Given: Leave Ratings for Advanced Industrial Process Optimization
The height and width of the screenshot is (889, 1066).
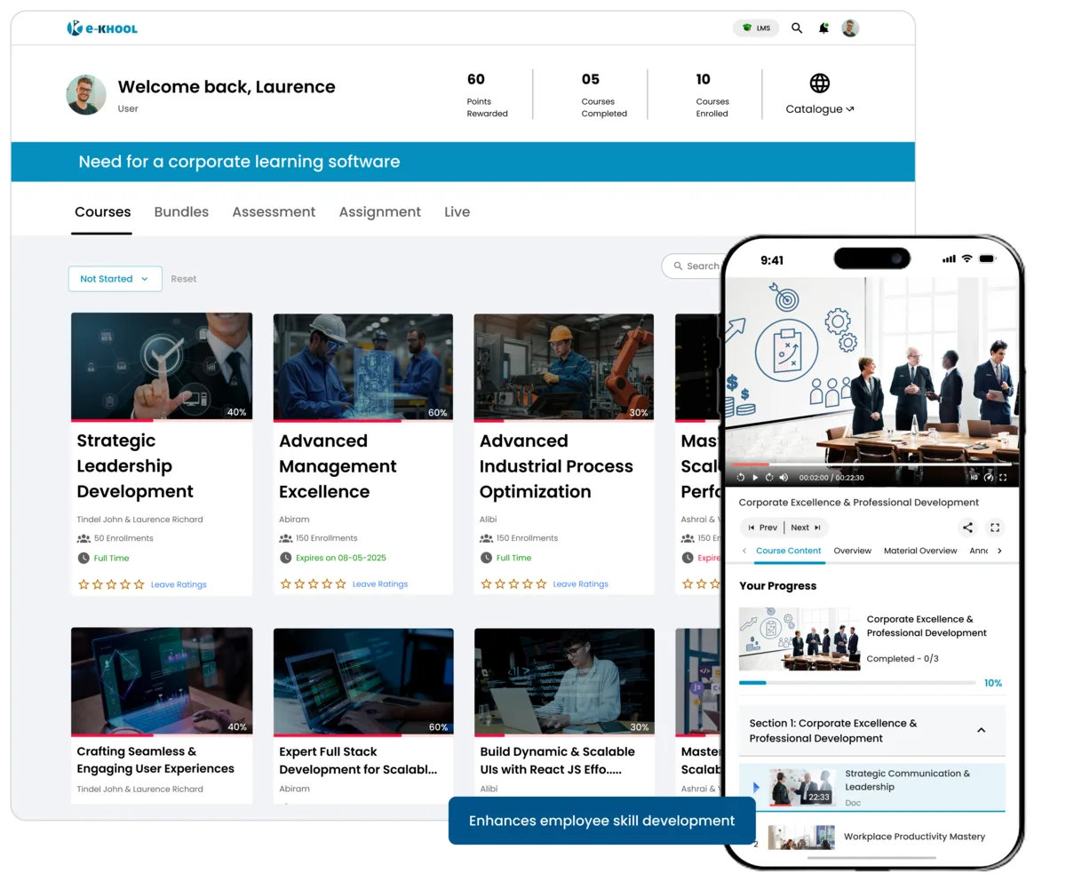Looking at the screenshot, I should coord(582,583).
